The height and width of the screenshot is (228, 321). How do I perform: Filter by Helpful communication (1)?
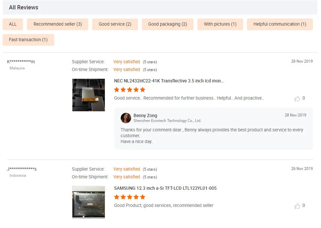point(280,24)
